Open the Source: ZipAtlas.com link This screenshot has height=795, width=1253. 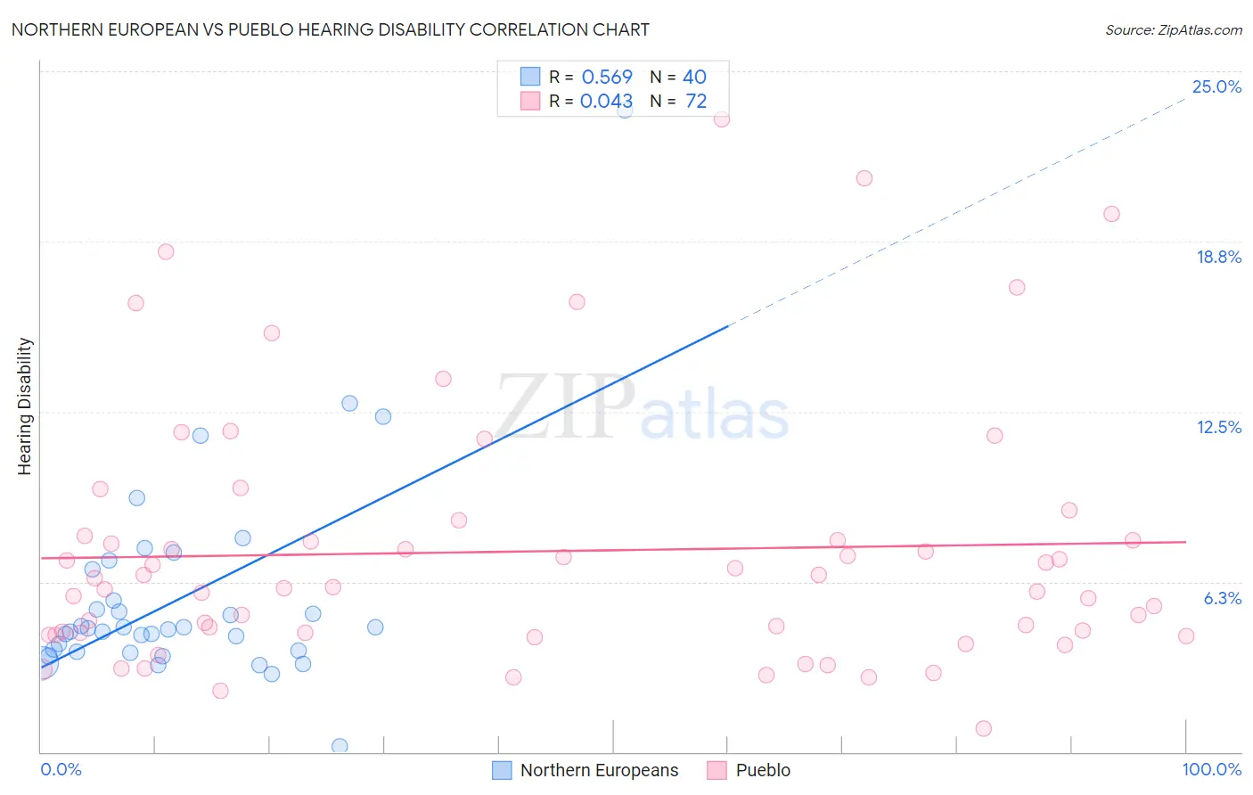pyautogui.click(x=1174, y=30)
